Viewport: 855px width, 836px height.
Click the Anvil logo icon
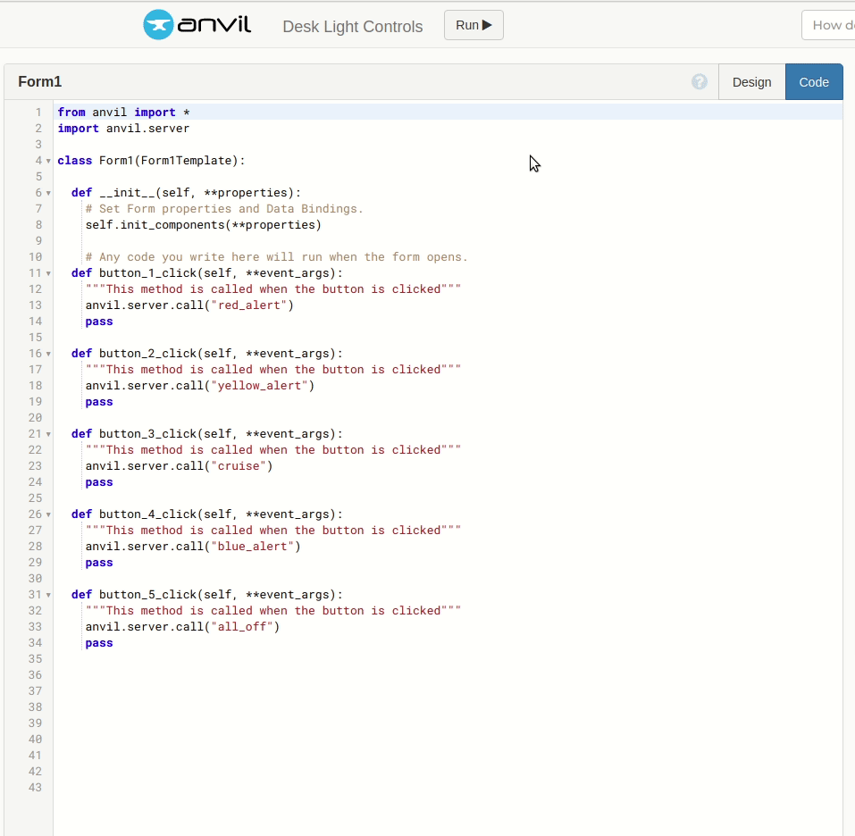[158, 25]
